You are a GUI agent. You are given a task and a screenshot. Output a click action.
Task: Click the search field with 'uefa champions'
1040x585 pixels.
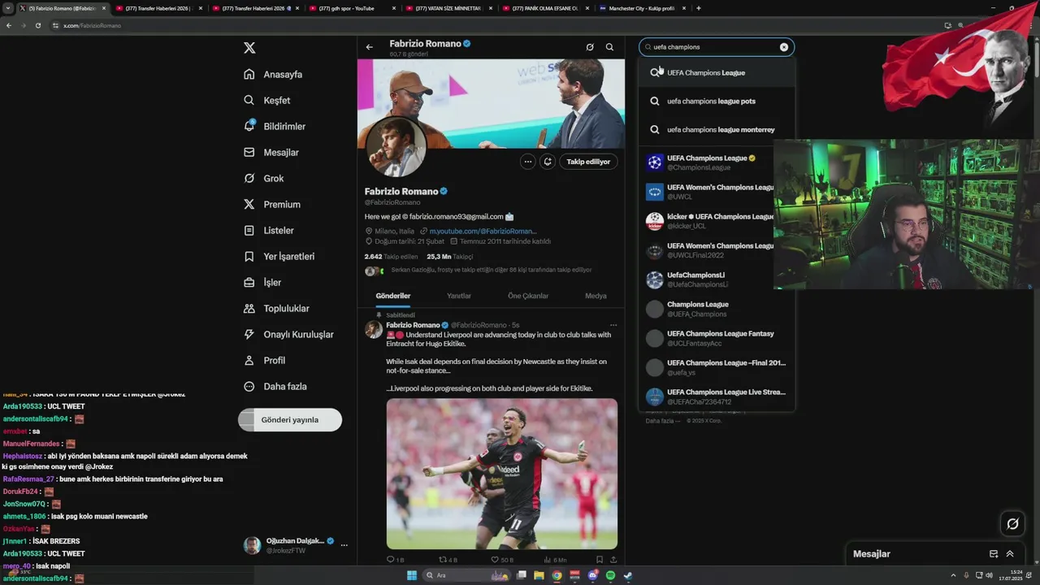pos(716,47)
